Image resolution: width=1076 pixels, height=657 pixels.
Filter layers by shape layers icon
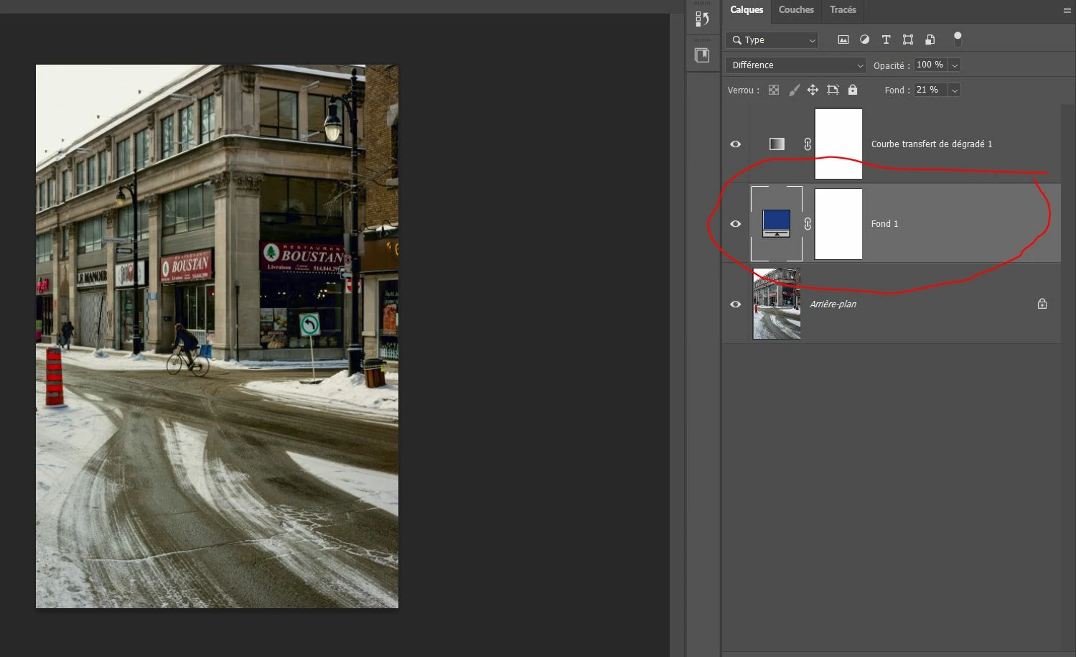[908, 40]
